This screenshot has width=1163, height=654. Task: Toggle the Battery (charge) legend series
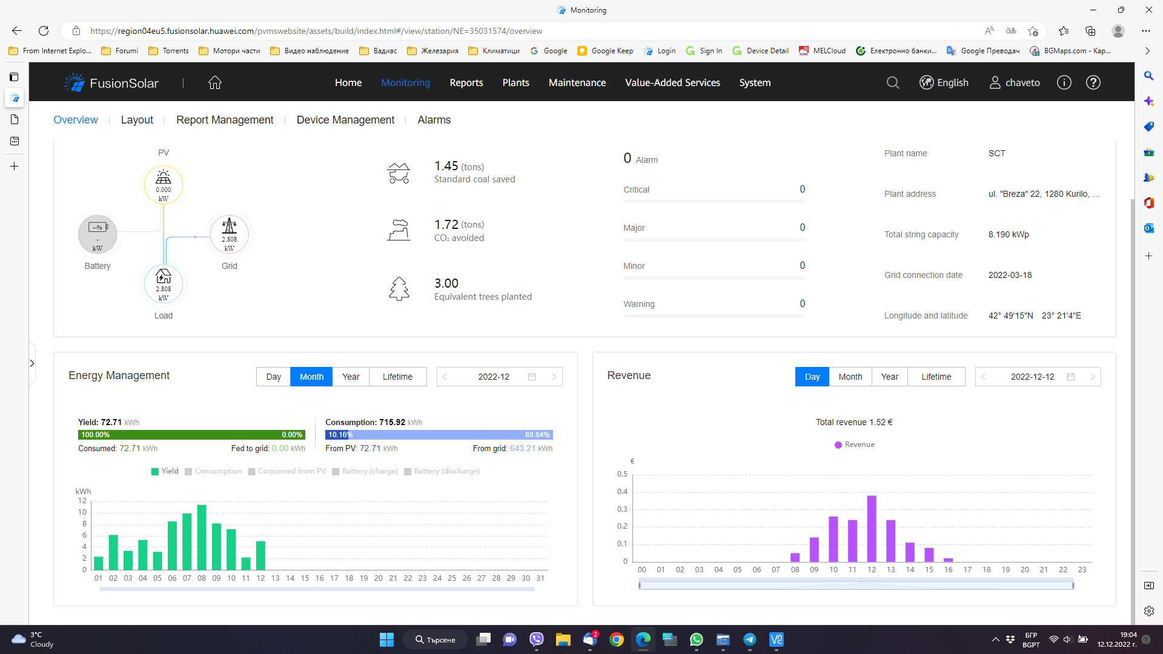click(365, 471)
